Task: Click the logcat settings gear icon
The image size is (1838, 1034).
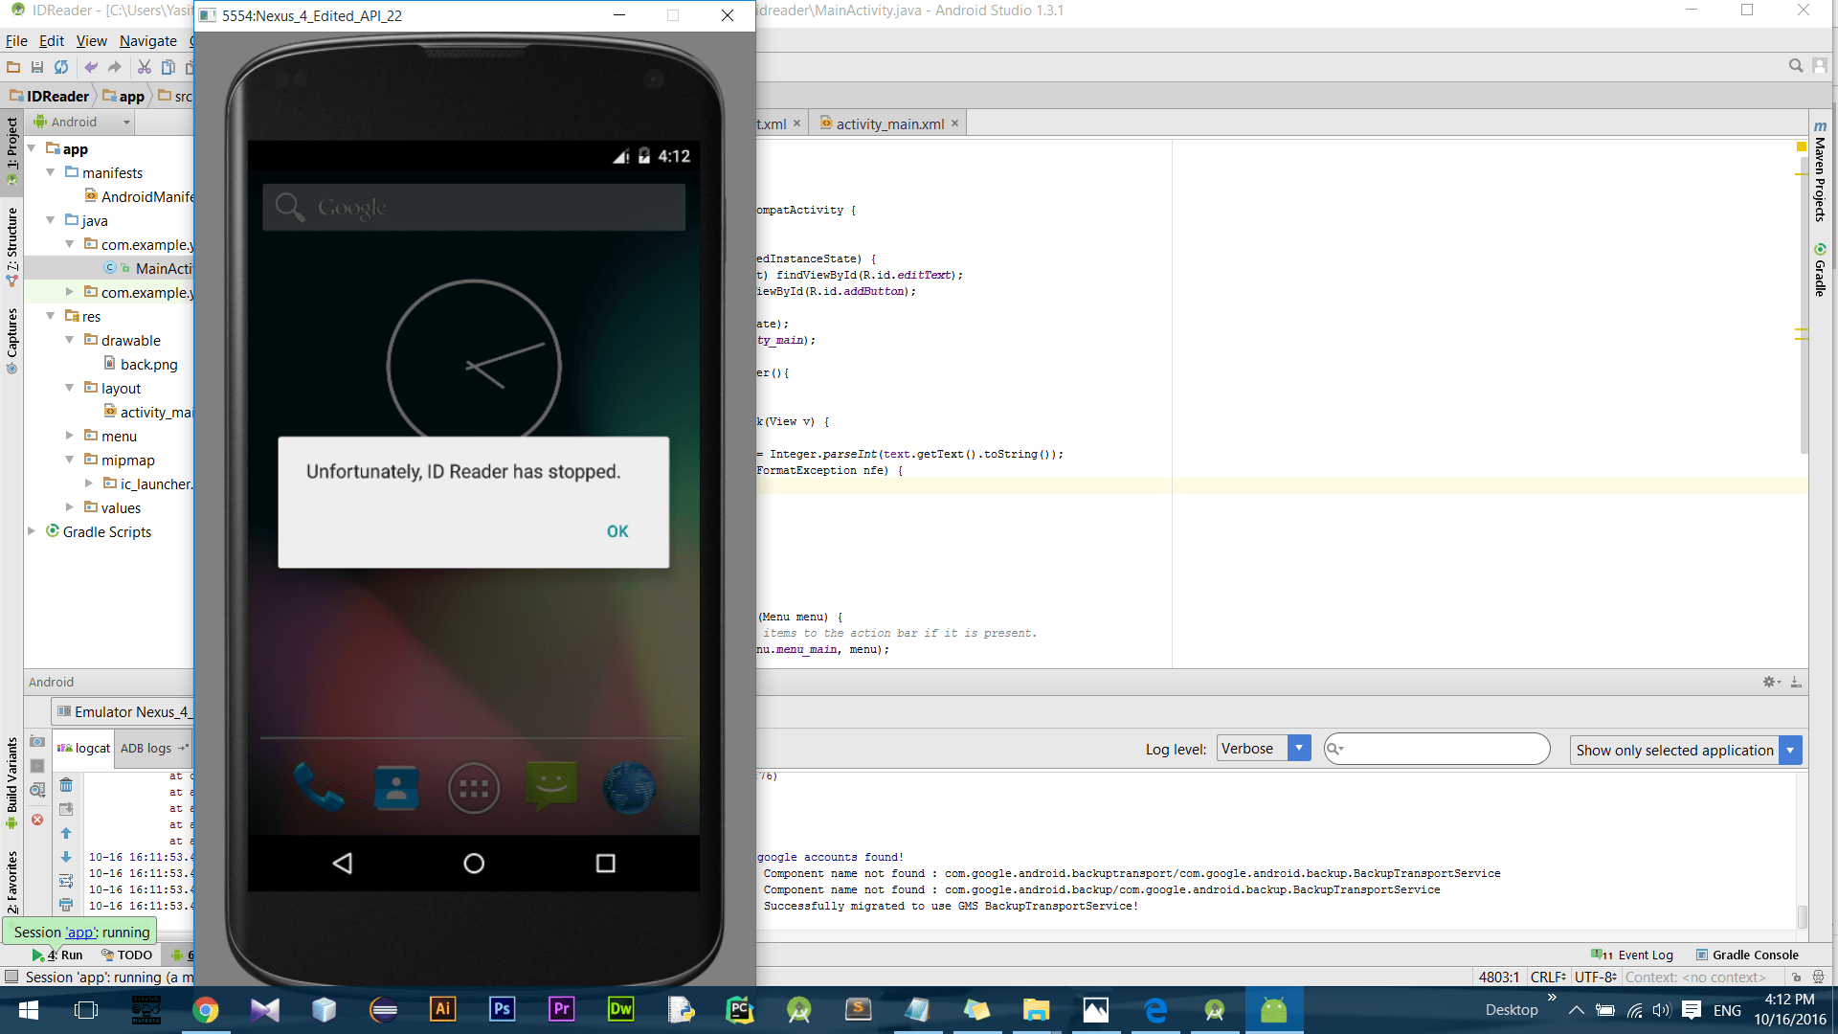Action: [1769, 682]
